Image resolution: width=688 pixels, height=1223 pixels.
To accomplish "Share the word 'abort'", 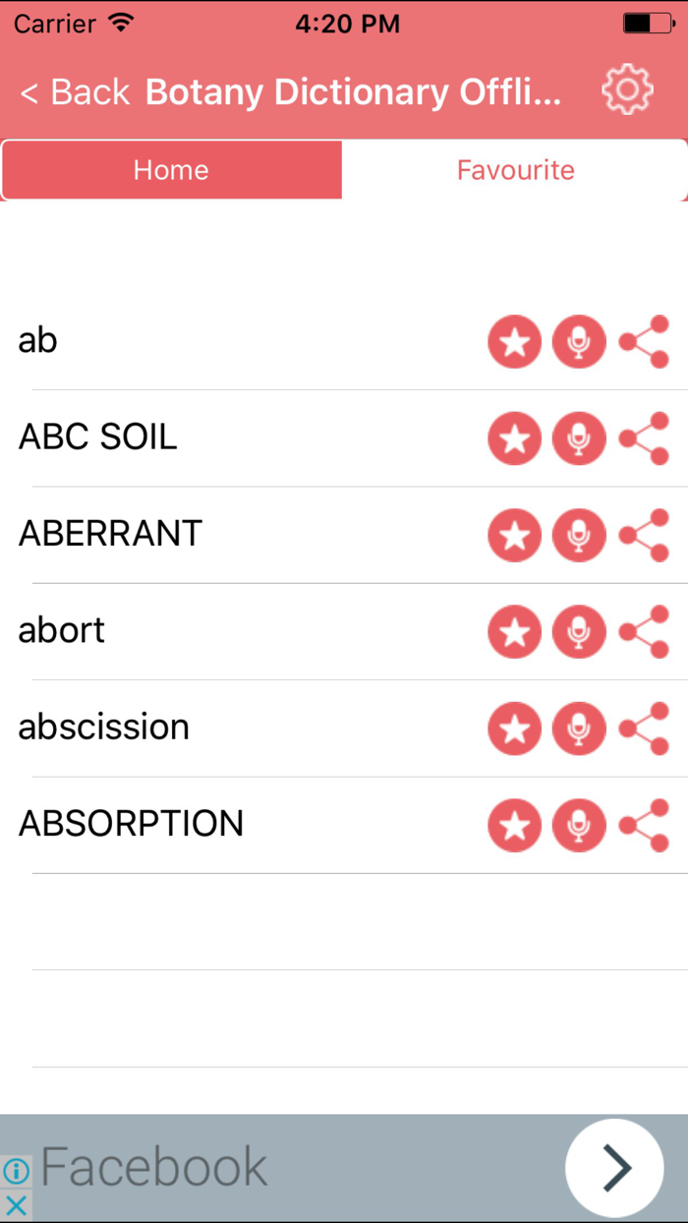I will pos(645,632).
